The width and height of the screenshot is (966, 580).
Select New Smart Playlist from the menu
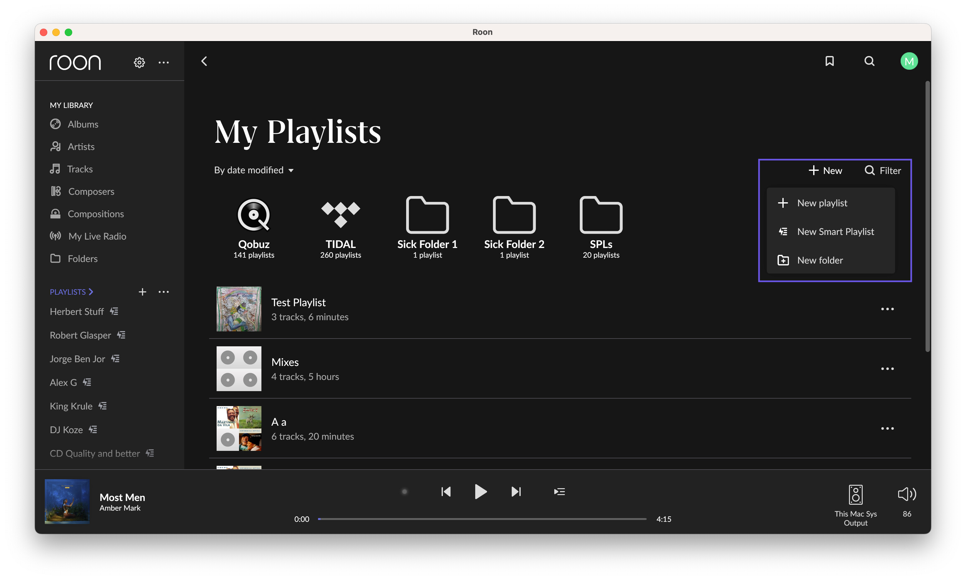[x=836, y=232]
